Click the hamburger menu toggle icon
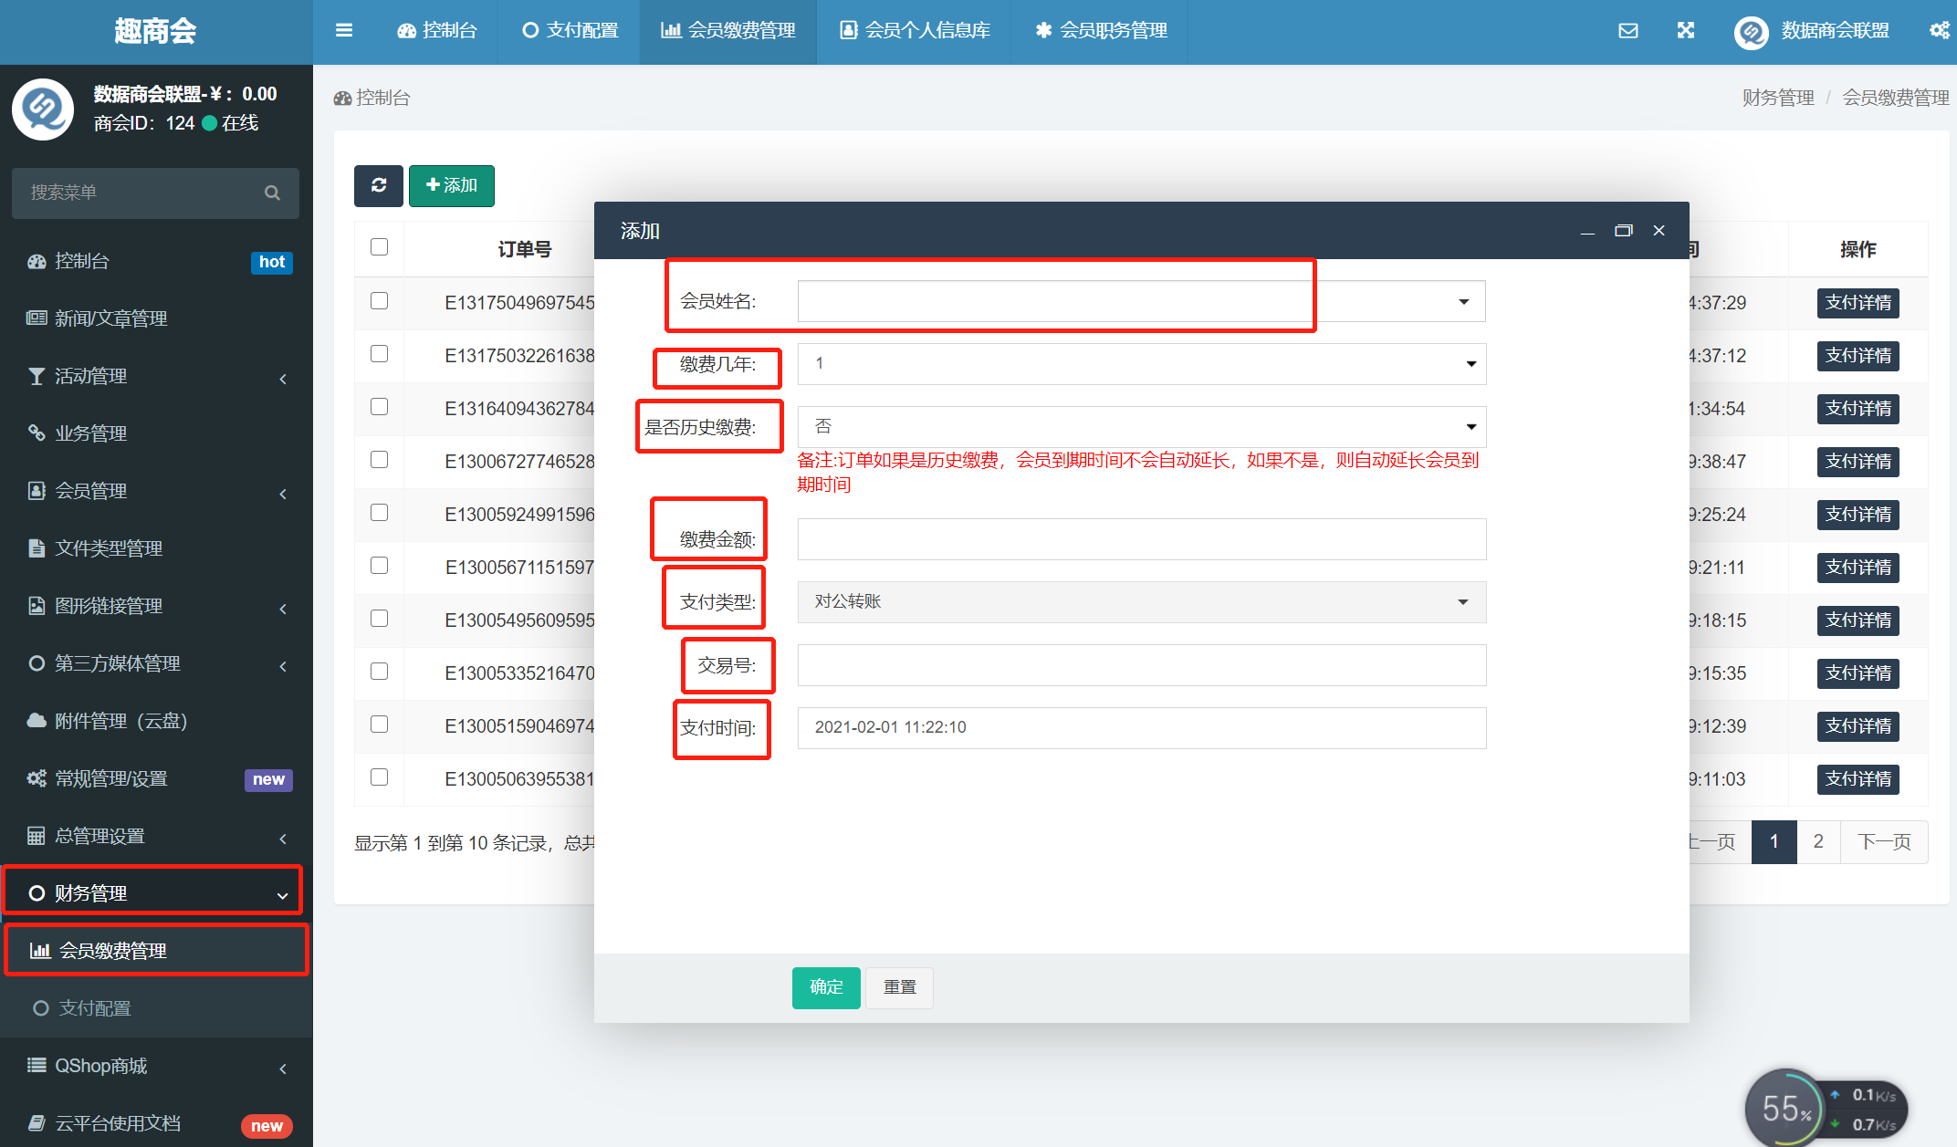1957x1147 pixels. pos(343,30)
